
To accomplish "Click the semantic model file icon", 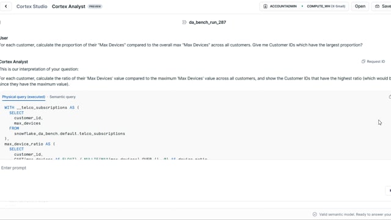I will [185, 22].
